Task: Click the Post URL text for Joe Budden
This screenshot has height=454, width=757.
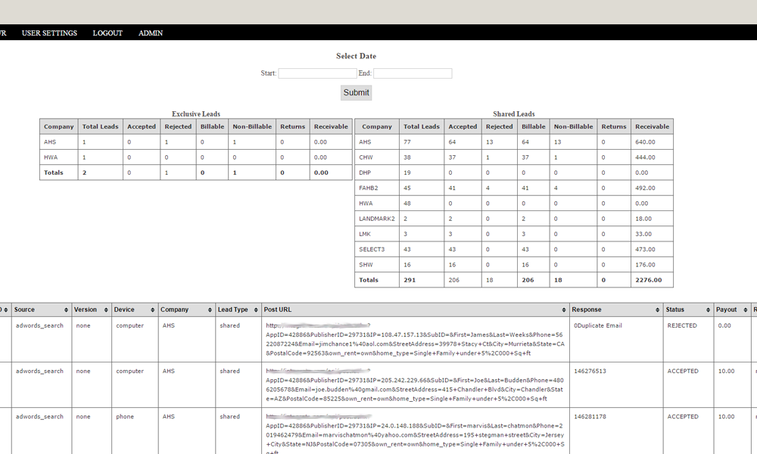Action: pos(415,384)
